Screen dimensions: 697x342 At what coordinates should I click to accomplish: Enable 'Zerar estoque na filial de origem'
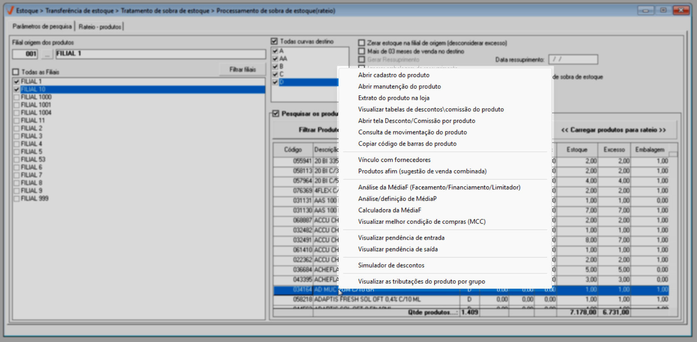(x=361, y=43)
